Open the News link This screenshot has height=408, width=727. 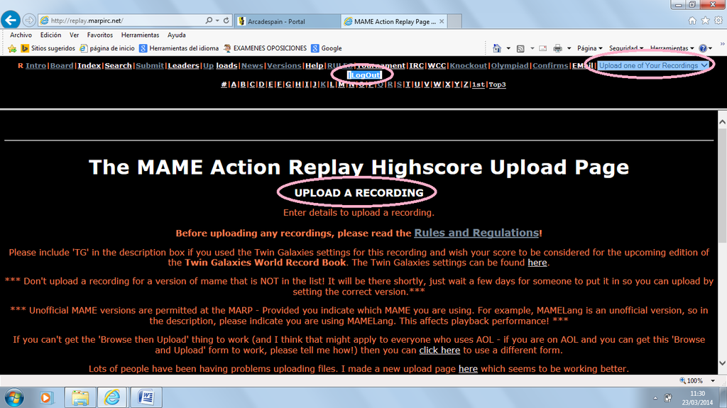tap(252, 65)
